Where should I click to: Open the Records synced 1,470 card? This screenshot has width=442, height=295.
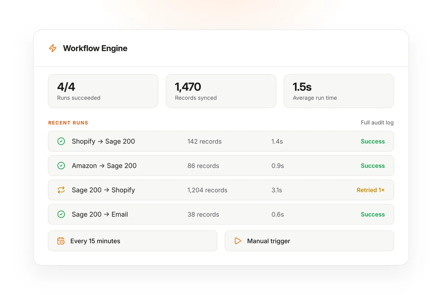pyautogui.click(x=221, y=91)
